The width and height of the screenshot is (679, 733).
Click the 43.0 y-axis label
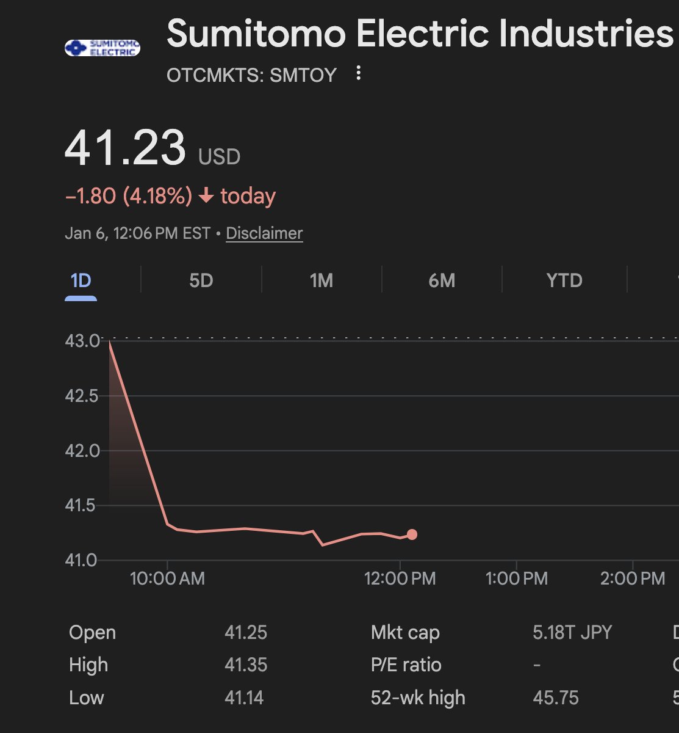pyautogui.click(x=82, y=341)
